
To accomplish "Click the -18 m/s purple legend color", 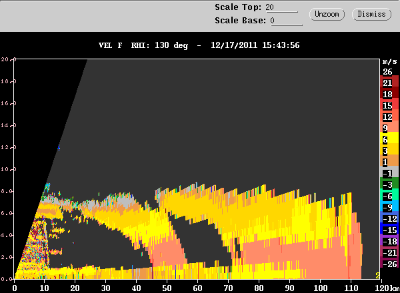I will click(390, 241).
